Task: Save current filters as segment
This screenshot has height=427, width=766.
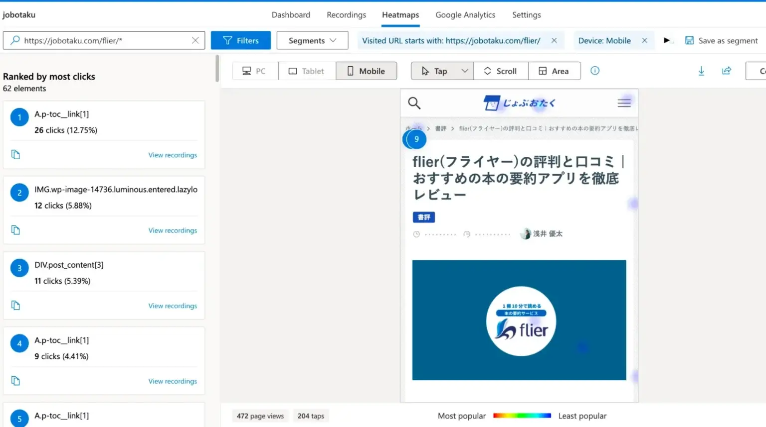Action: tap(722, 40)
